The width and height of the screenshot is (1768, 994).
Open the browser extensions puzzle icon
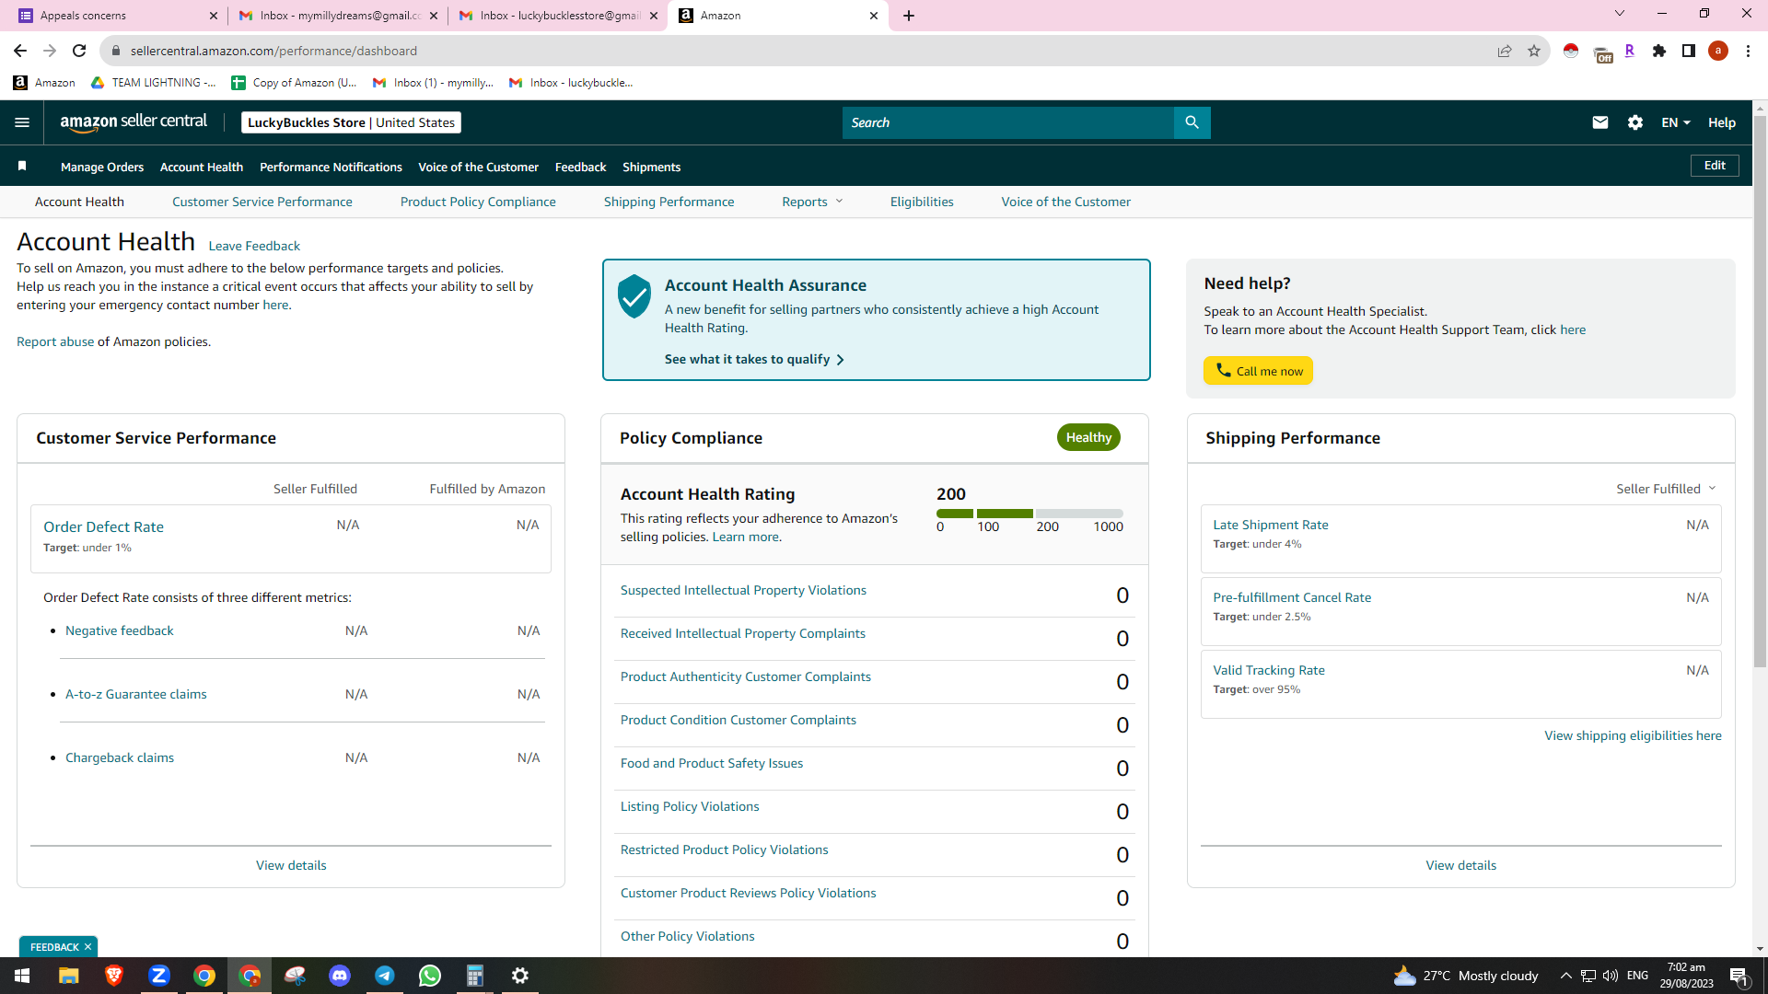click(x=1659, y=51)
